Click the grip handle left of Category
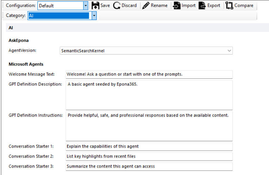The image size is (269, 175). point(3,16)
